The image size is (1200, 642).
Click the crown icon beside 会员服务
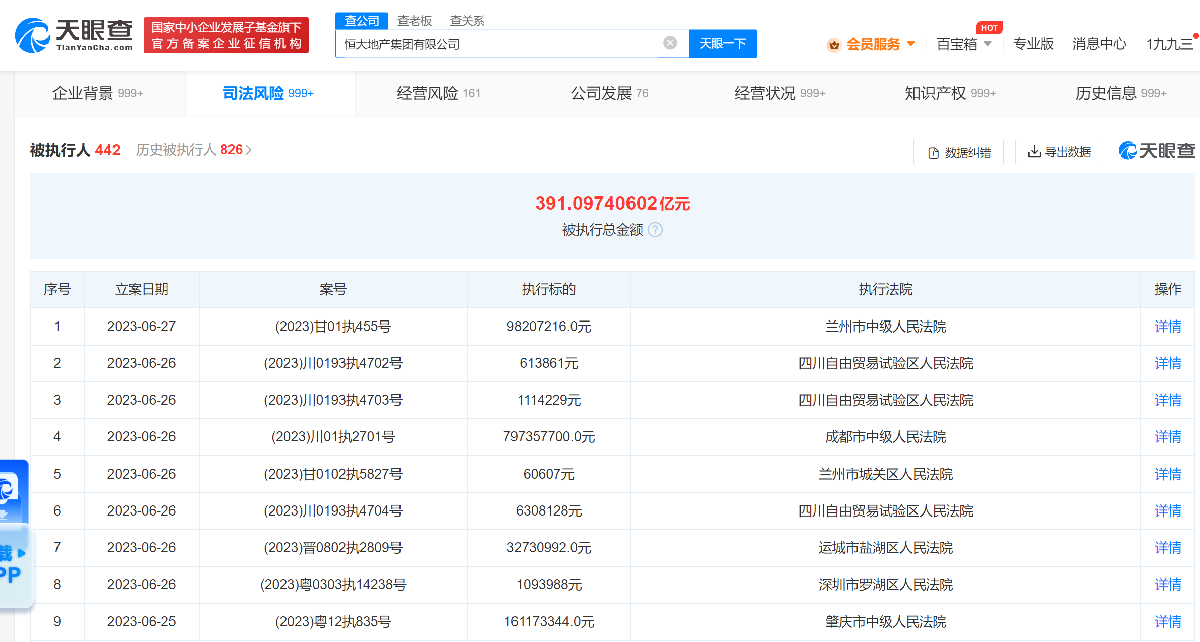[834, 45]
